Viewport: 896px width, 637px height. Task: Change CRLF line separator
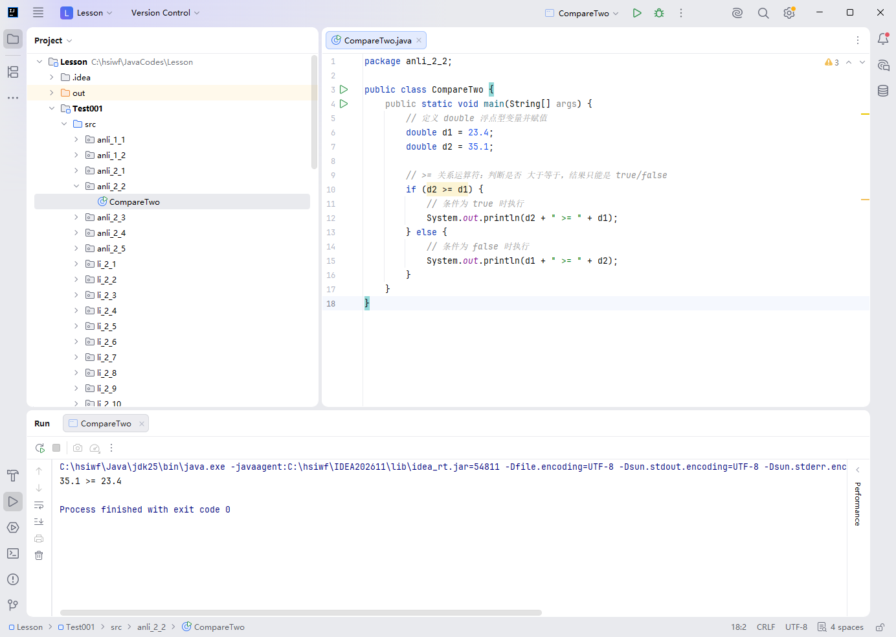click(x=766, y=627)
